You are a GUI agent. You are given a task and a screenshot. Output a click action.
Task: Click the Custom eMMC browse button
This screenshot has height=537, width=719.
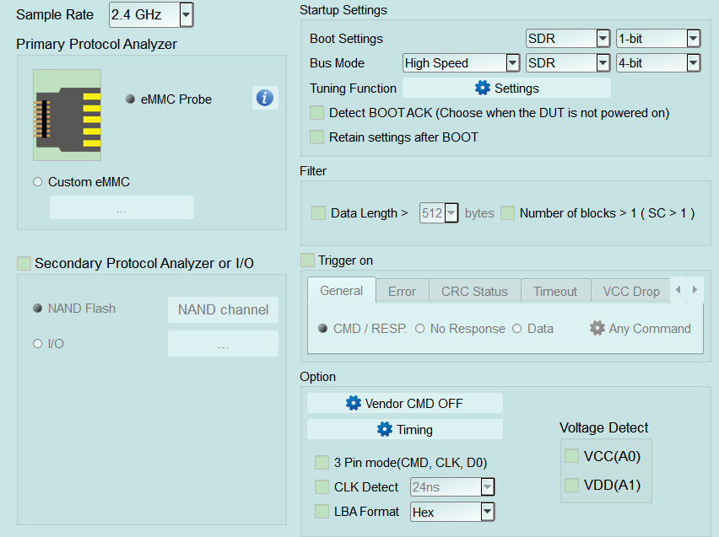pos(122,207)
